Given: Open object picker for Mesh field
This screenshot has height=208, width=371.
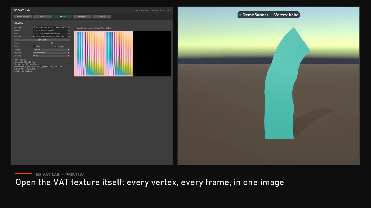Looking at the screenshot, I should point(69,34).
